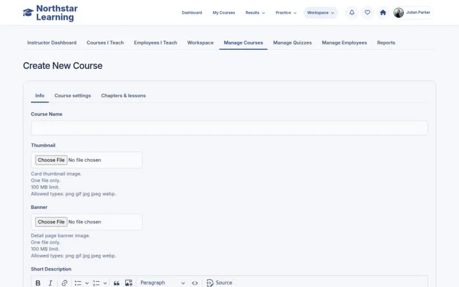Toggle italic formatting in Short Description
The height and width of the screenshot is (287, 459).
pos(50,283)
